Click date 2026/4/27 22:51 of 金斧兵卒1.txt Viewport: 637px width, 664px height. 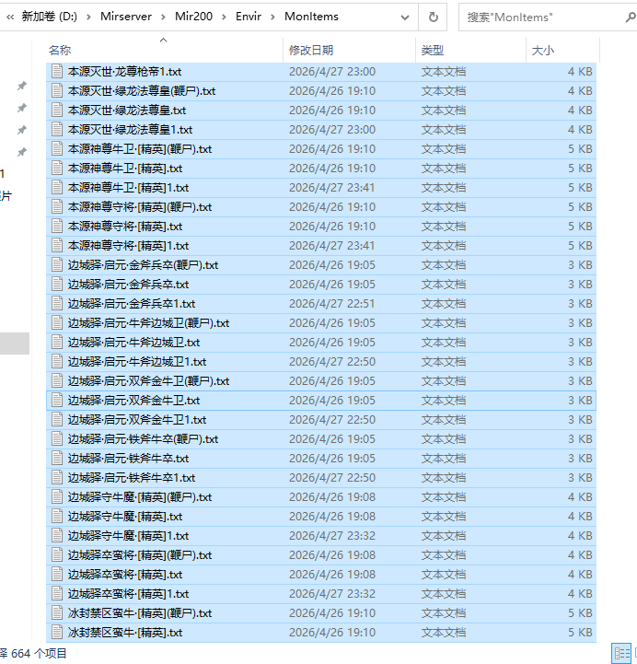point(332,304)
